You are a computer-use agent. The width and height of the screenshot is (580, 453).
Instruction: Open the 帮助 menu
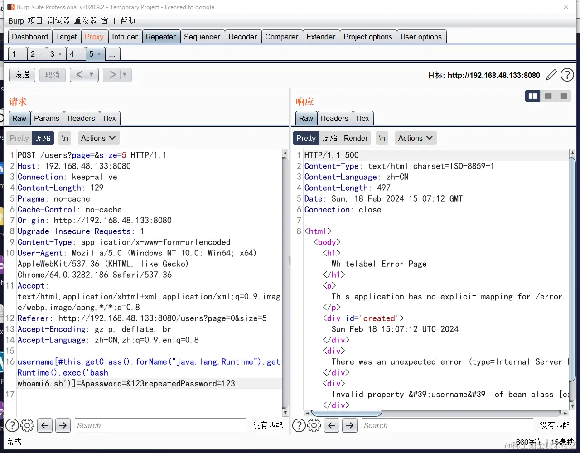(128, 21)
